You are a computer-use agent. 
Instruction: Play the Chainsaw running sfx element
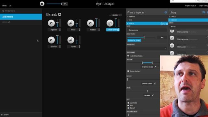pos(110,23)
